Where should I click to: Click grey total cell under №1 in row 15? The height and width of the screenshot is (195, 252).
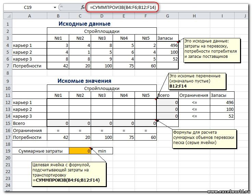[x=58, y=123]
